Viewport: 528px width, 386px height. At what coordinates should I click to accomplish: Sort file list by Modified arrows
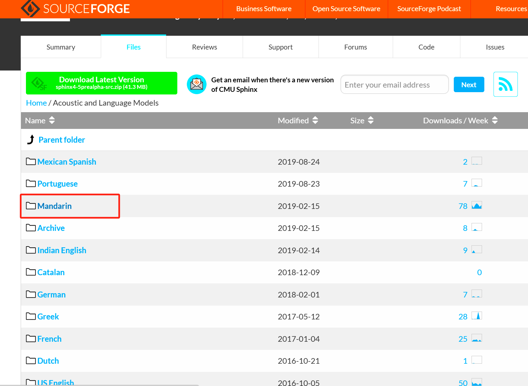coord(315,120)
